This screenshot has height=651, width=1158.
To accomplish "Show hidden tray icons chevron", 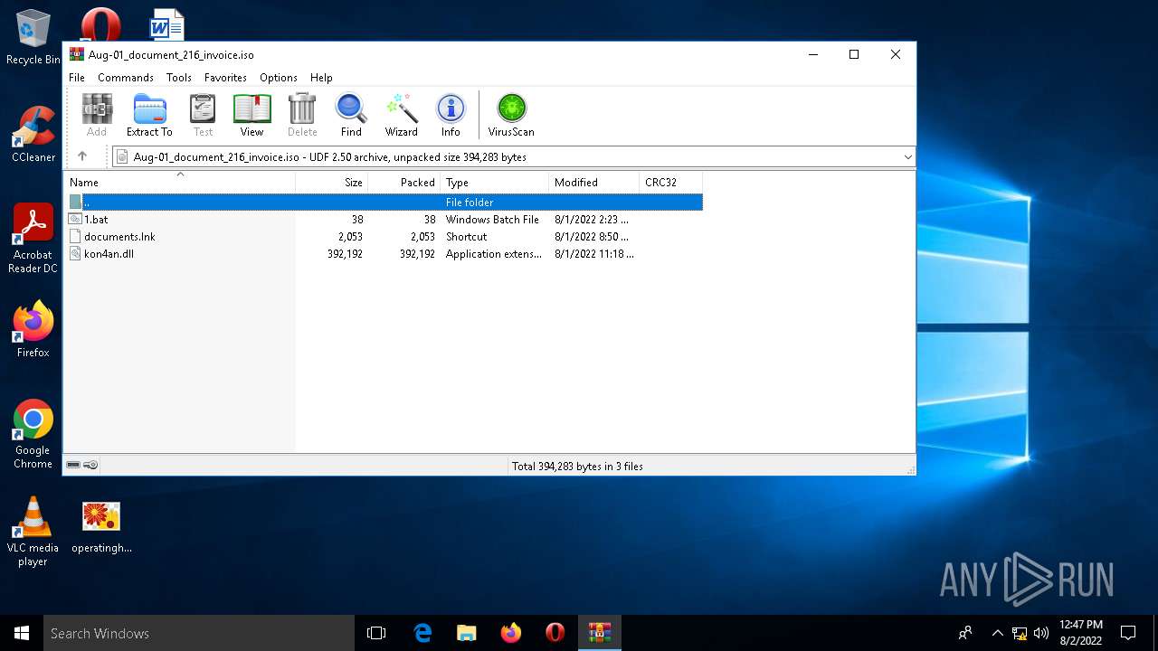I will [x=997, y=633].
